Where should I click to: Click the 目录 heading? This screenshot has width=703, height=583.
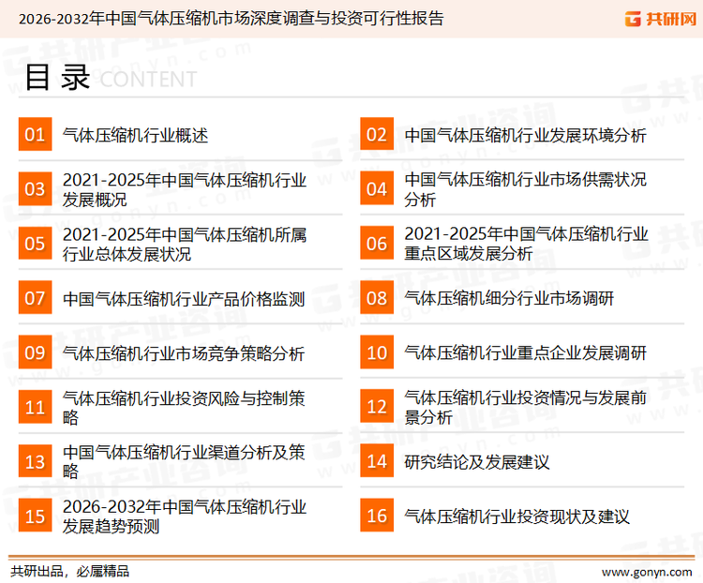tap(57, 78)
